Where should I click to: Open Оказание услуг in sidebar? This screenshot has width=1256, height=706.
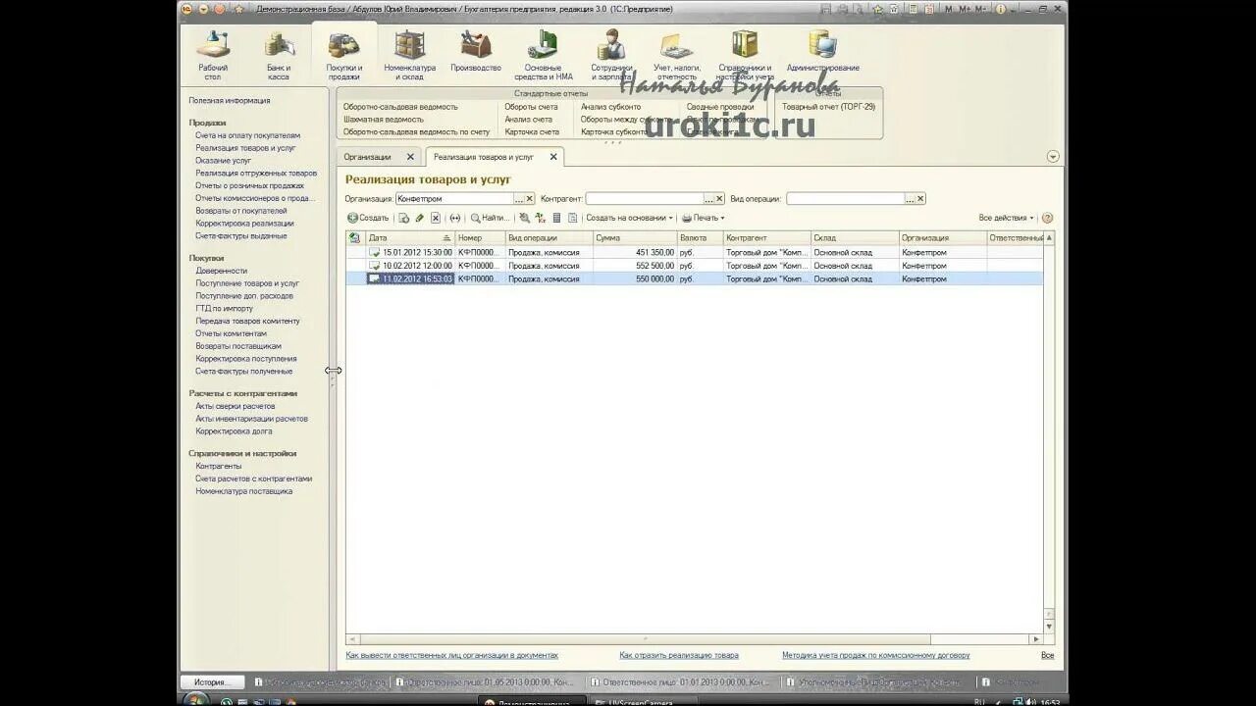tap(223, 160)
